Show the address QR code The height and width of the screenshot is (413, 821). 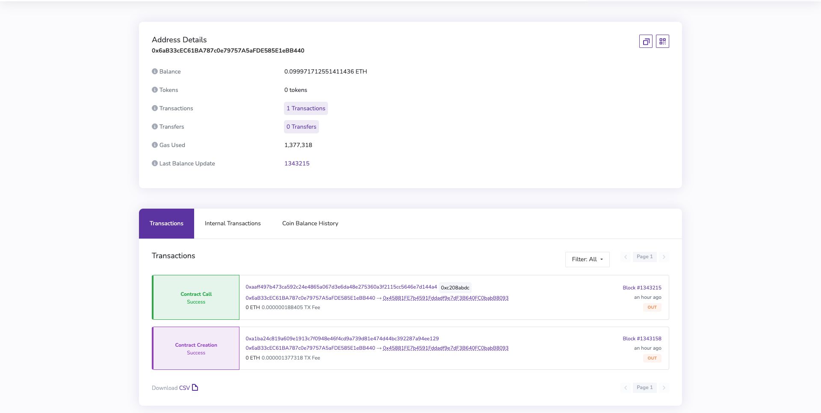click(x=662, y=41)
